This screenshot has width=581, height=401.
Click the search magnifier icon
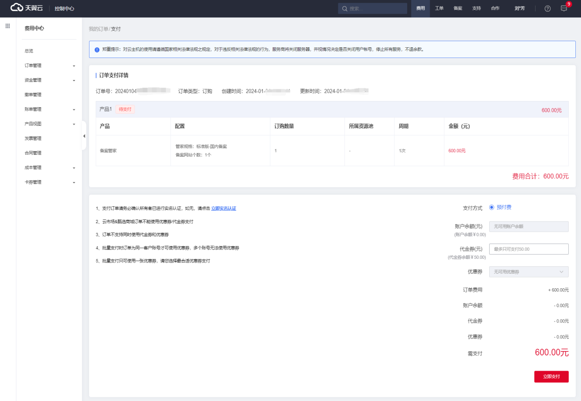[x=345, y=8]
